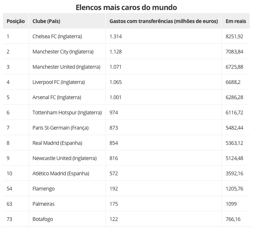This screenshot has width=253, height=228.
Task: Click the Palmeiras club name
Action: pos(43,204)
